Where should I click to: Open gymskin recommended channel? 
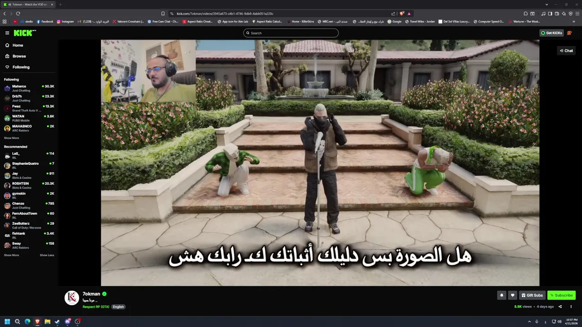tap(29, 195)
